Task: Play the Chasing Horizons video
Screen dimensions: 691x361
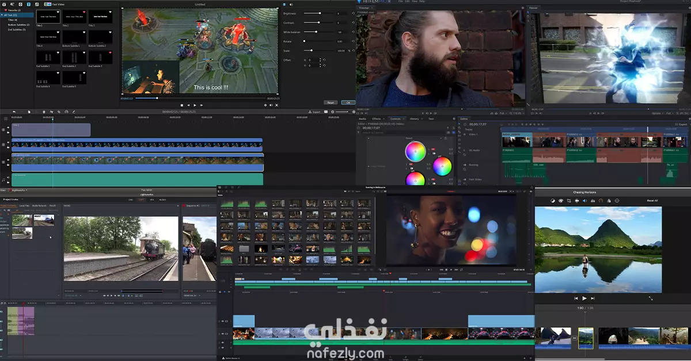Action: (584, 298)
